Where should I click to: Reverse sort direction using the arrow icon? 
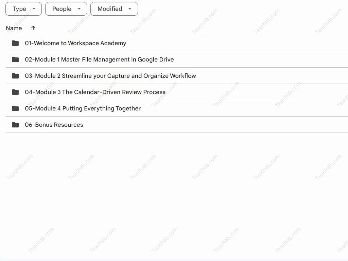point(33,28)
